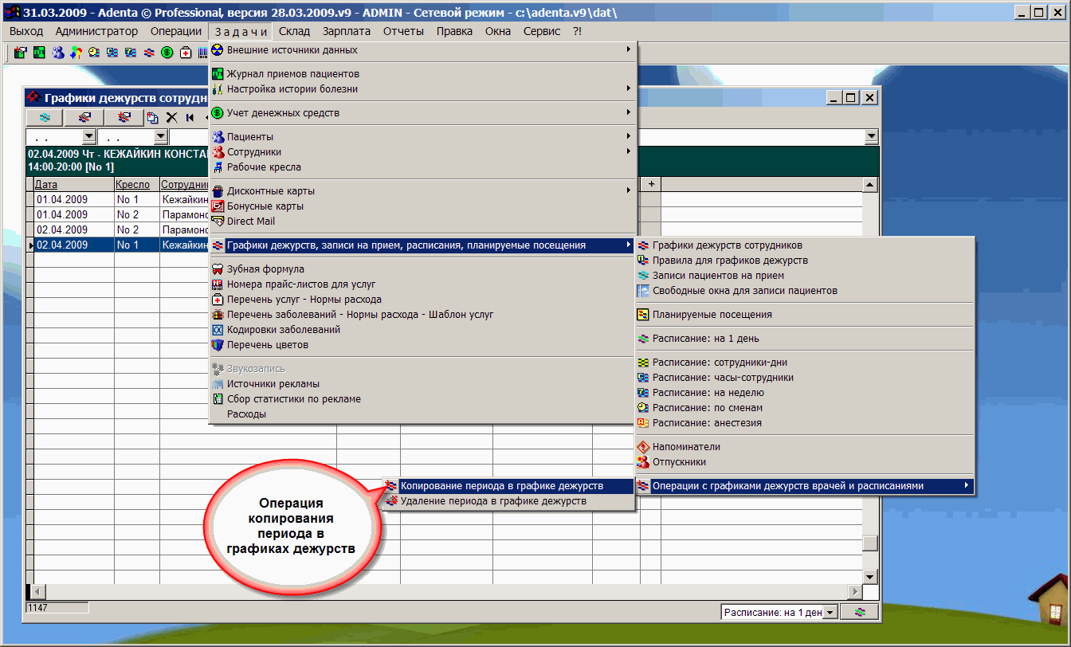Open the first date filter dropdown
This screenshot has height=647, width=1071.
click(88, 137)
